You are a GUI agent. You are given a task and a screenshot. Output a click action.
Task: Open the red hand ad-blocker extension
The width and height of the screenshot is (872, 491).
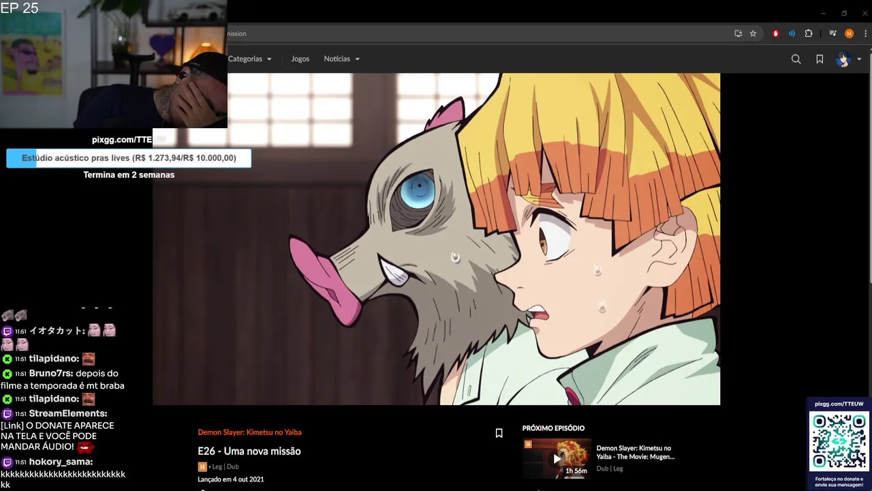[775, 33]
